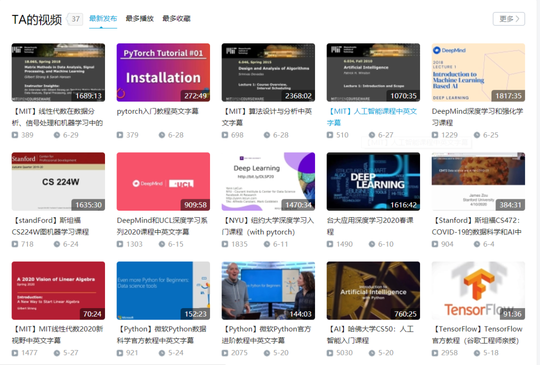540x365 pixels.
Task: Click the clock icon beside date 6-29
Action: tap(57, 135)
